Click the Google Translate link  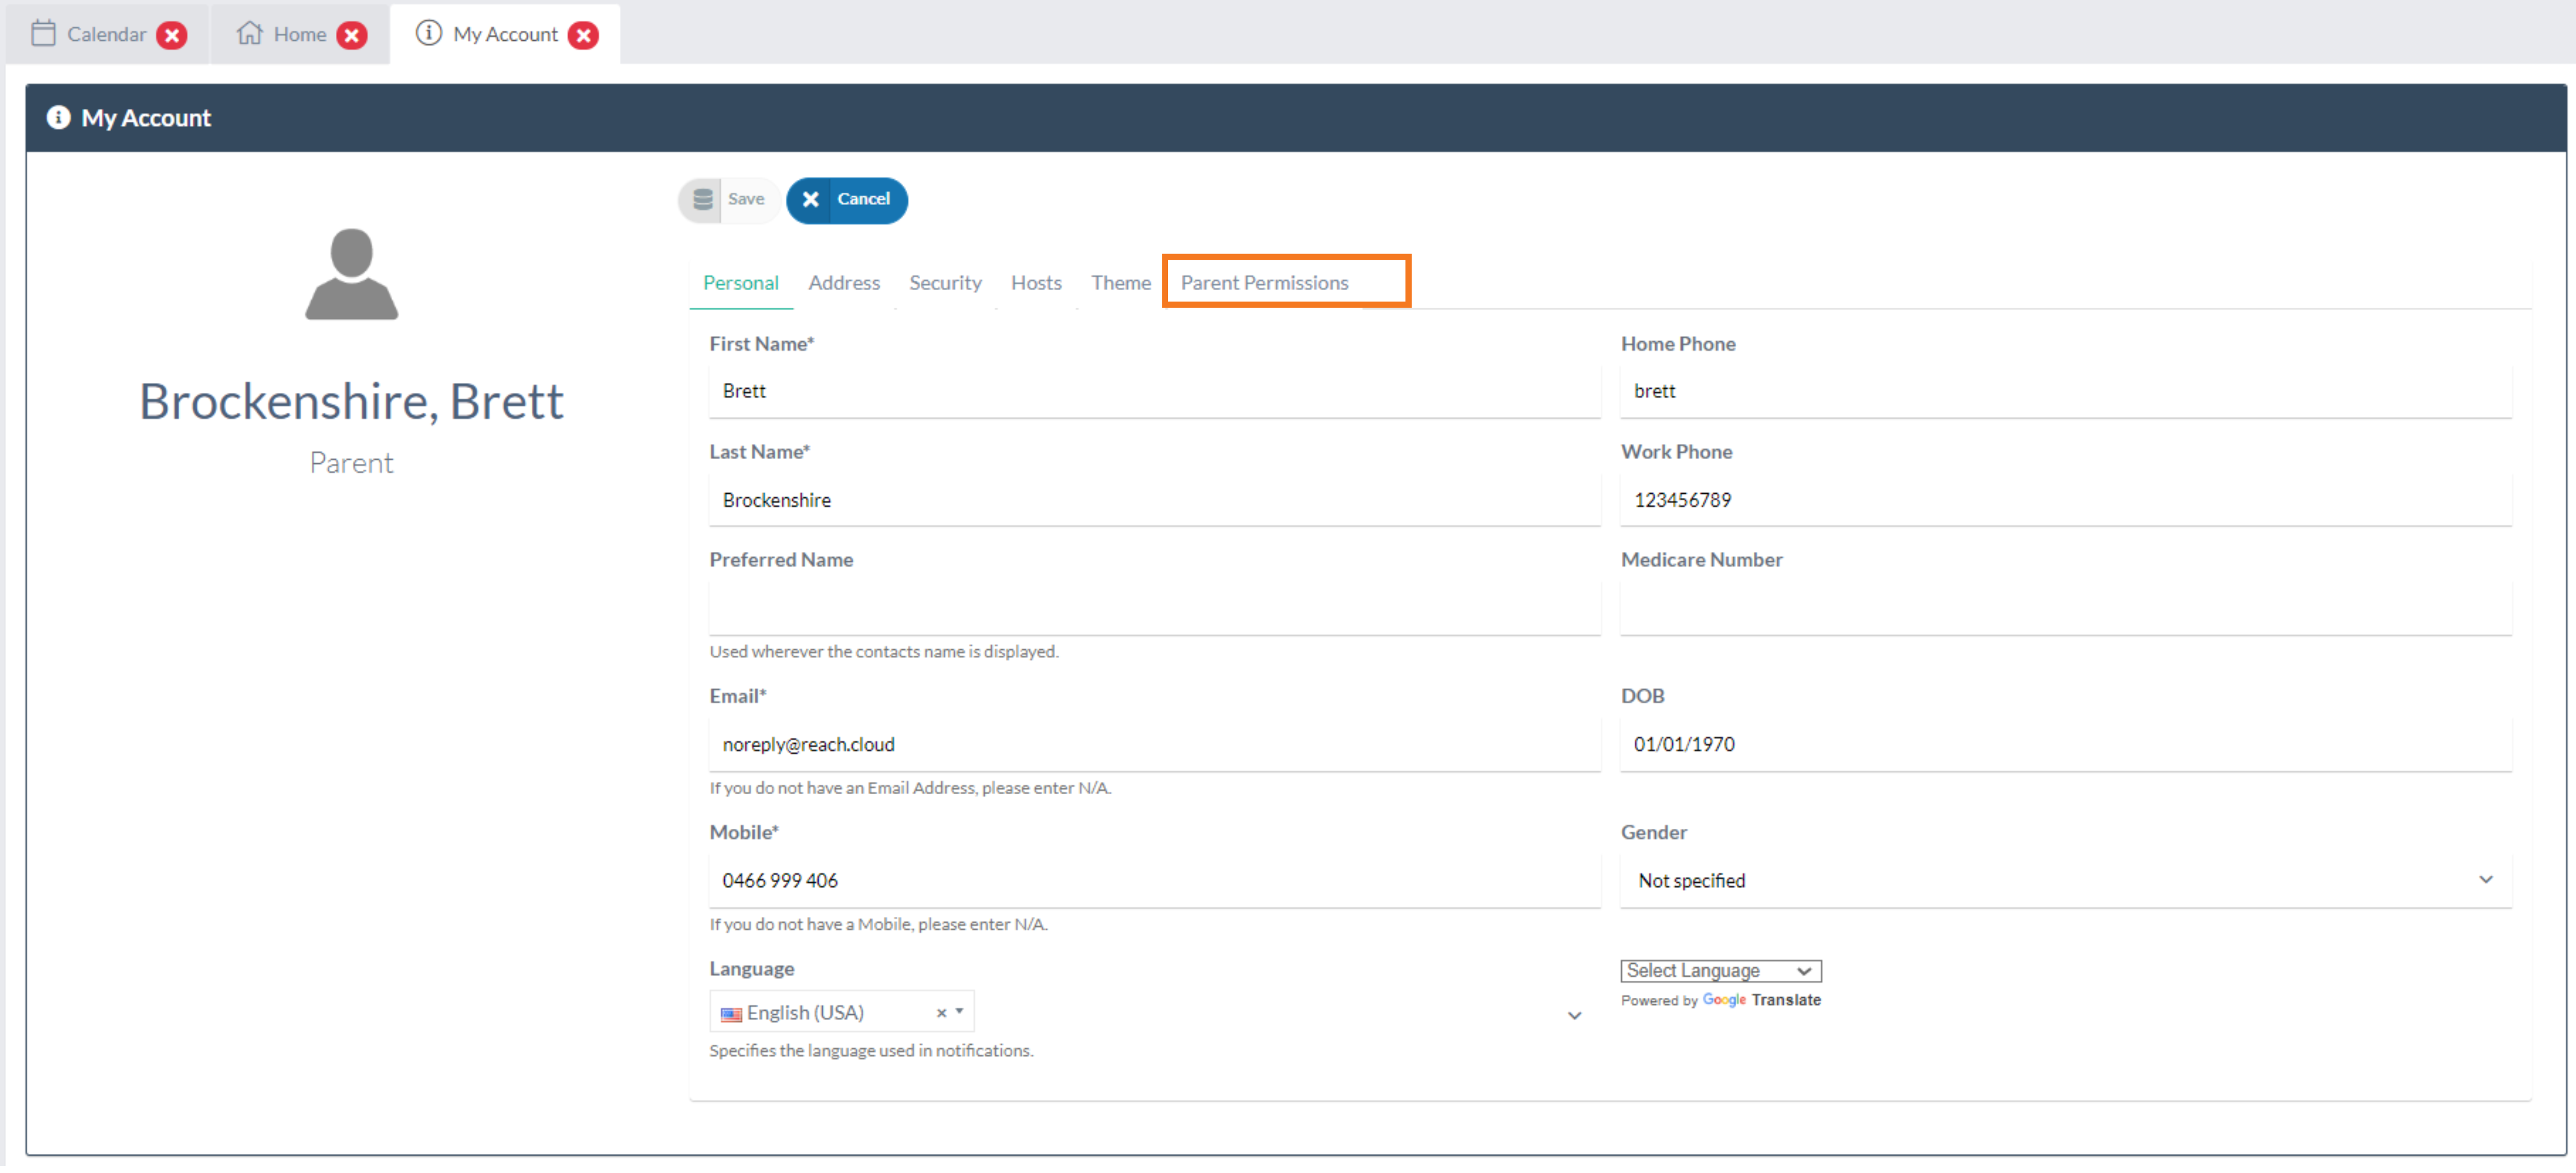pos(1761,1000)
